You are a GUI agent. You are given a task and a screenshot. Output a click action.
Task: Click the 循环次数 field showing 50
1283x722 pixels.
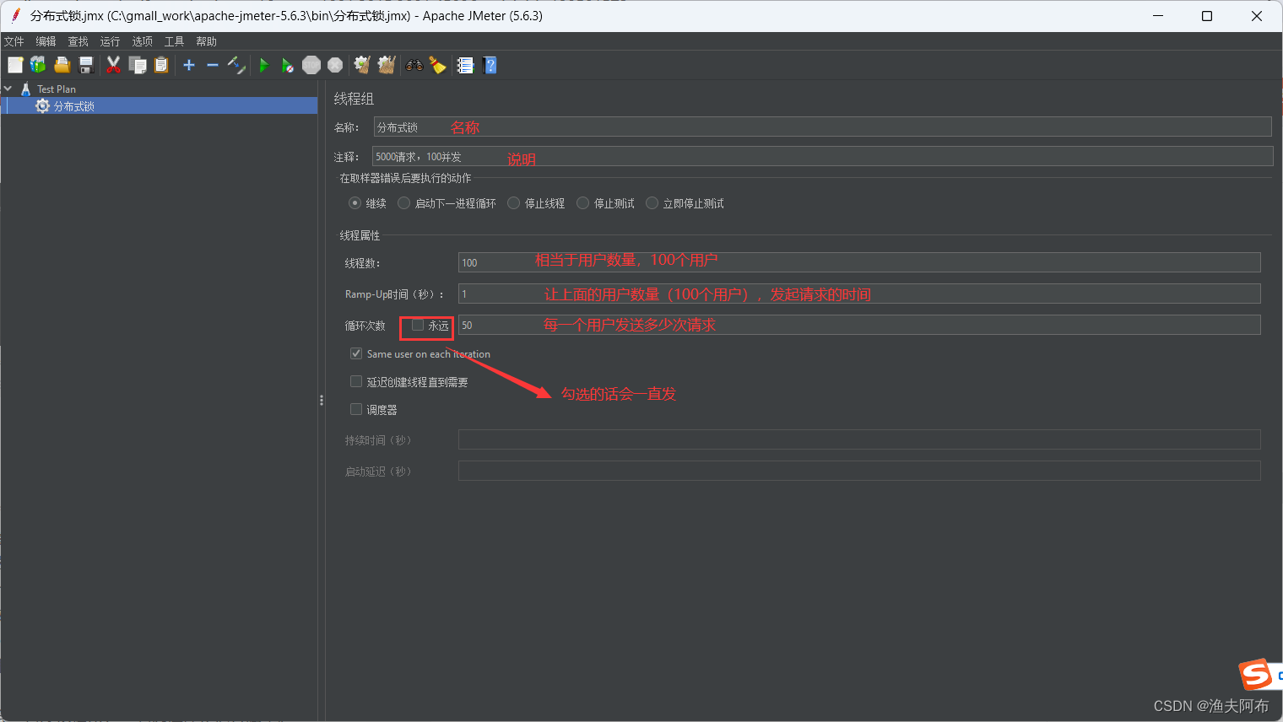859,325
